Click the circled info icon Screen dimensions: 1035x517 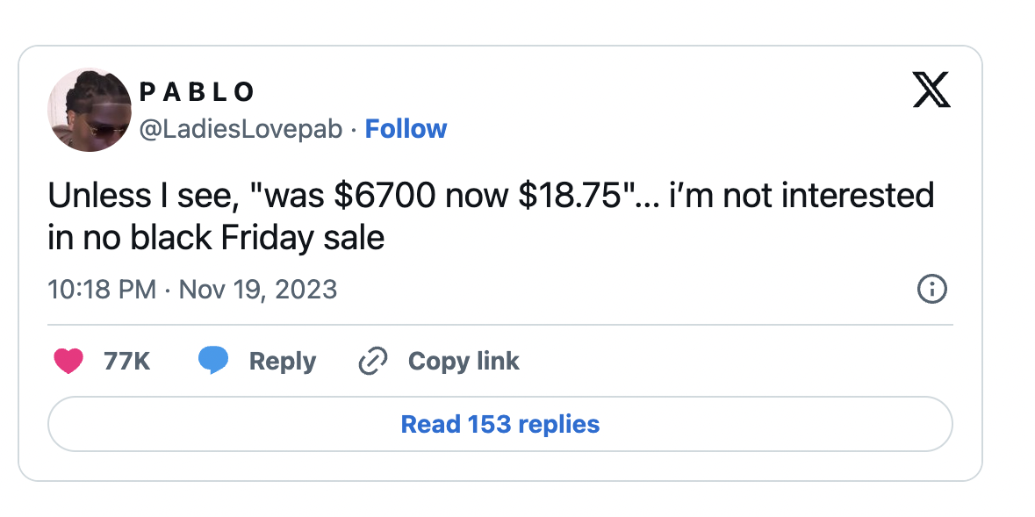pyautogui.click(x=931, y=289)
